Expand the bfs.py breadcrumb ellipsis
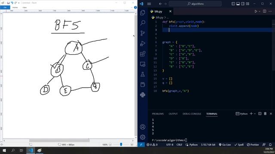 coord(168,18)
